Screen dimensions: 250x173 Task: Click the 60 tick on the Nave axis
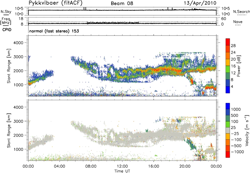click(x=224, y=19)
